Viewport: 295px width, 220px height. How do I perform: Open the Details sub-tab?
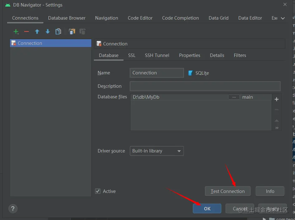pos(217,55)
